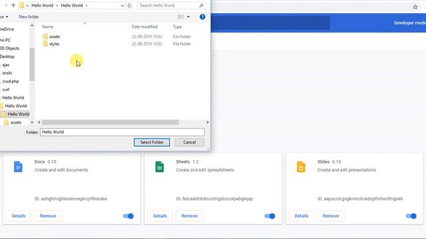Disable the Slides extension toggle
The width and height of the screenshot is (426, 239).
(x=411, y=216)
